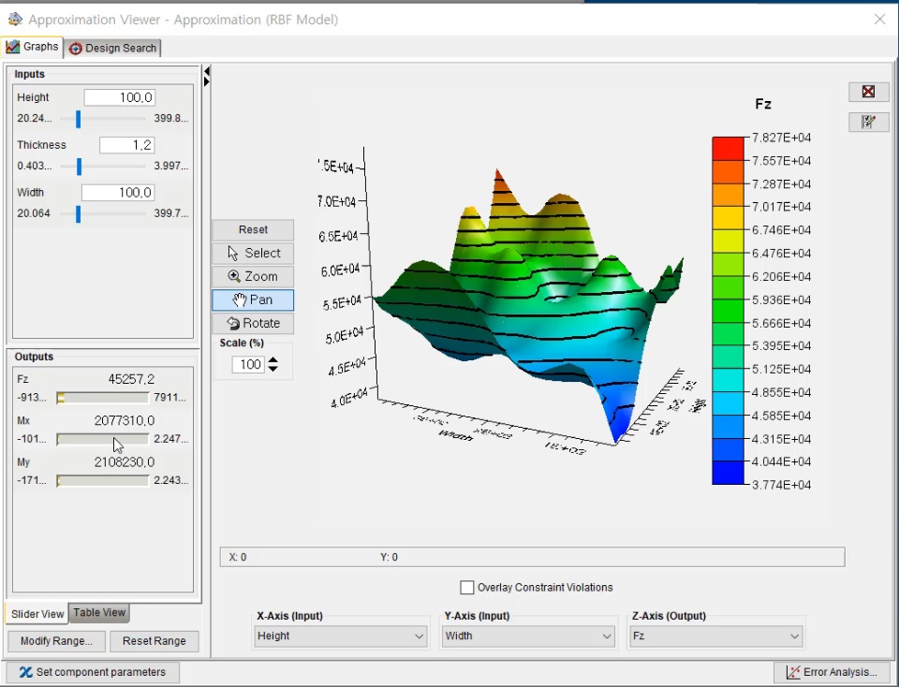The height and width of the screenshot is (687, 899).
Task: Switch to the Design Search tab
Action: (x=112, y=48)
